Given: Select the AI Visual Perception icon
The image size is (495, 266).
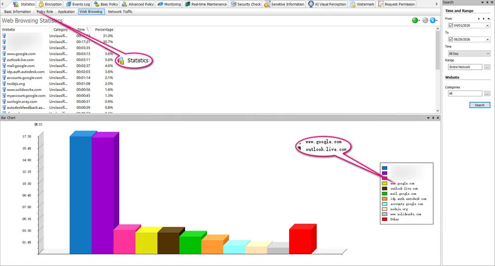Looking at the screenshot, I should coord(311,4).
